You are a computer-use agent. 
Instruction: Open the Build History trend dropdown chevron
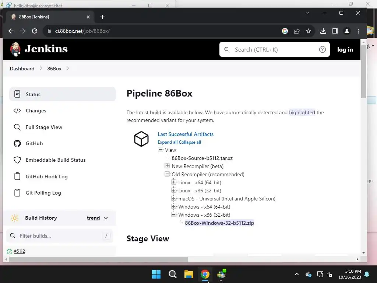106,218
